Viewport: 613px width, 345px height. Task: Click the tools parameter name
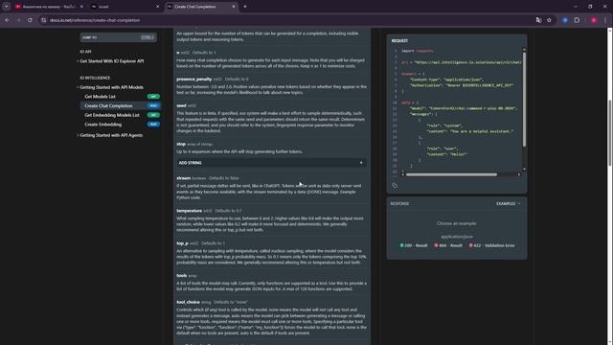click(182, 276)
